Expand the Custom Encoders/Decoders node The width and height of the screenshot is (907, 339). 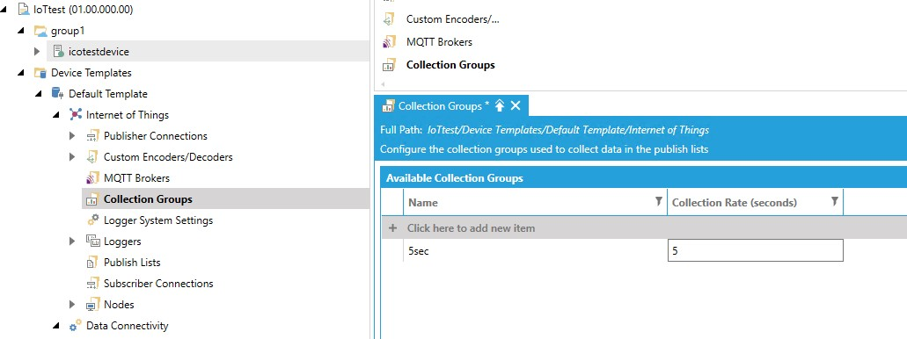click(72, 157)
